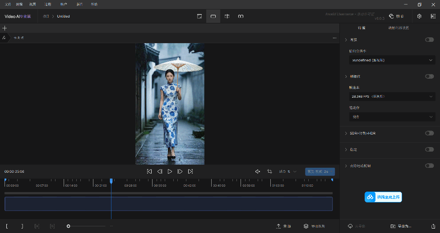This screenshot has height=233, width=440.
Task: Play the video preview
Action: click(x=170, y=171)
